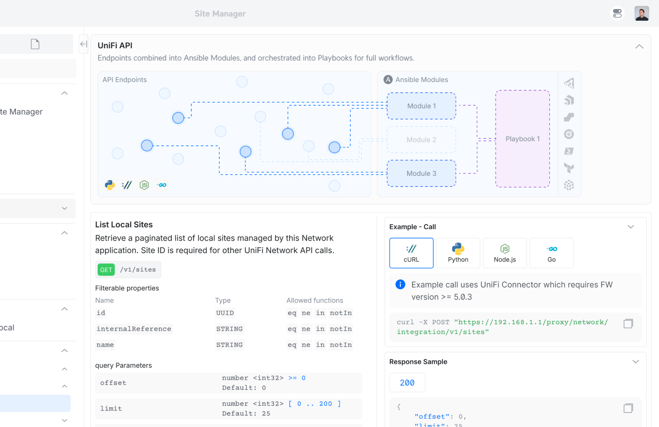Click the 'ocal' sidebar entry

(7, 328)
